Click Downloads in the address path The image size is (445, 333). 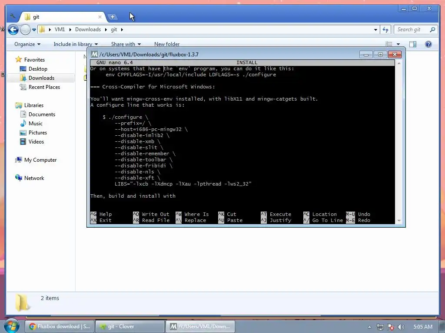(x=88, y=29)
